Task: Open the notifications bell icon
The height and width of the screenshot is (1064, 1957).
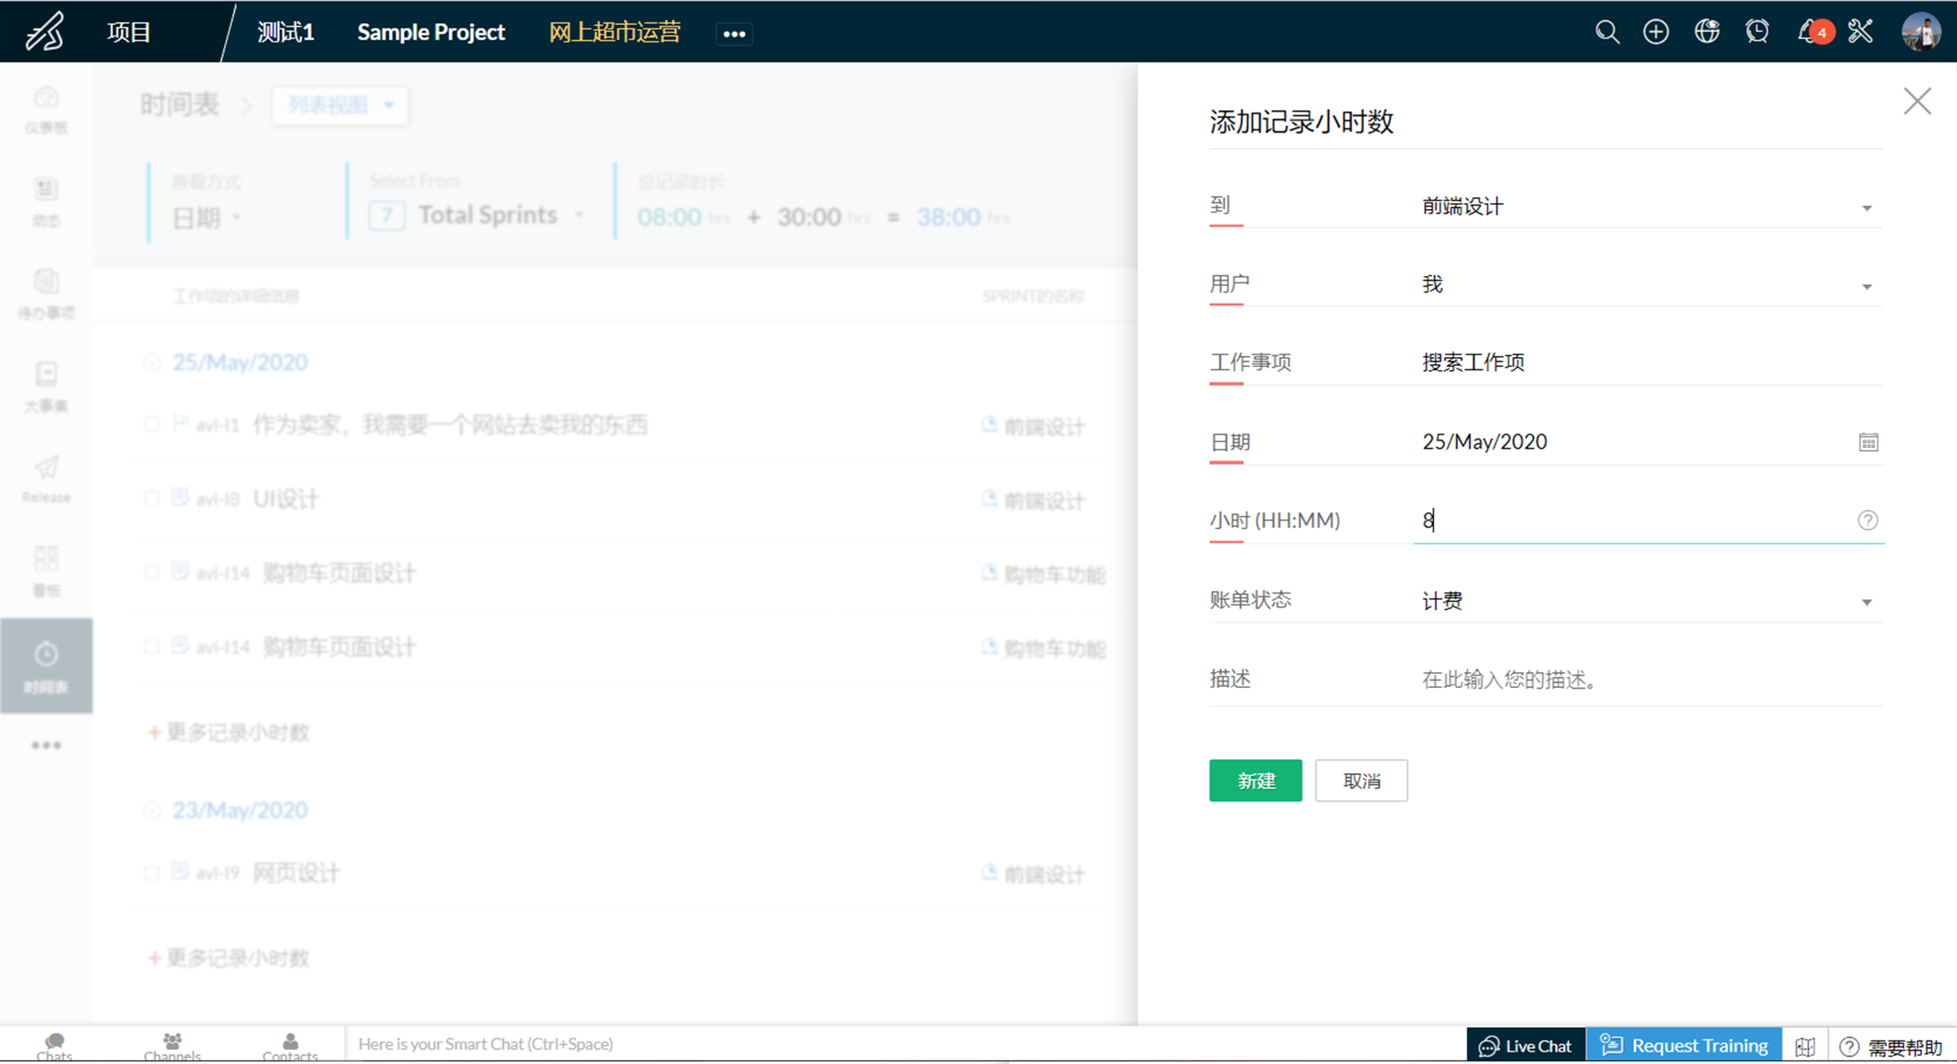Action: pyautogui.click(x=1807, y=33)
